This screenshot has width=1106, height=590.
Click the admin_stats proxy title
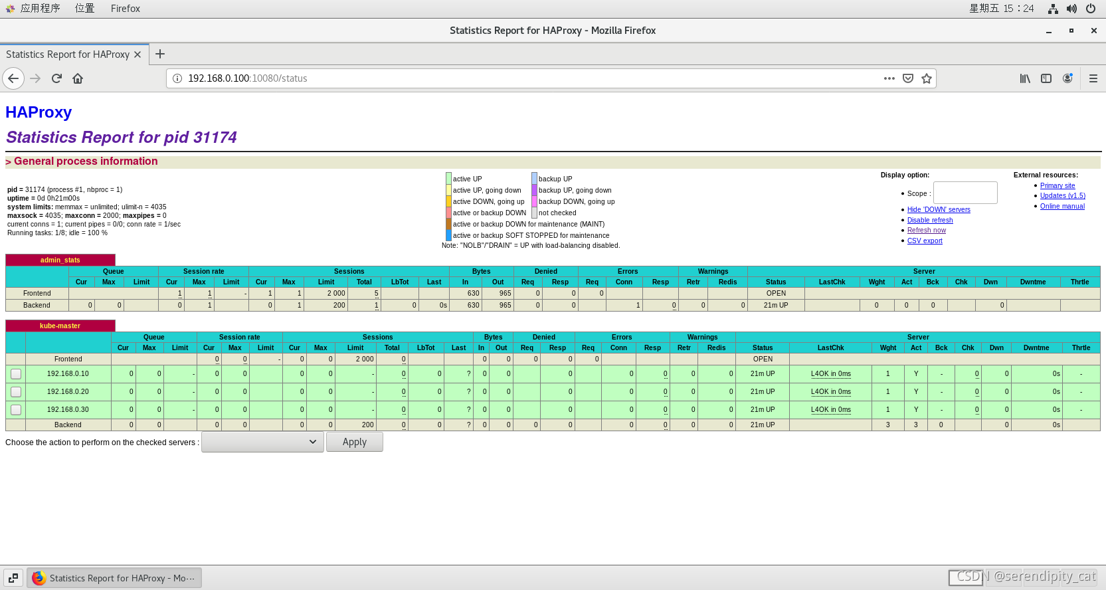(x=60, y=260)
